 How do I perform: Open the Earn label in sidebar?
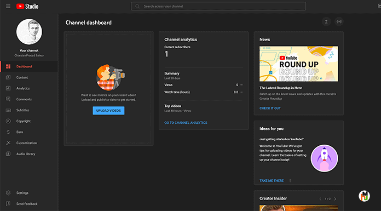tap(20, 132)
